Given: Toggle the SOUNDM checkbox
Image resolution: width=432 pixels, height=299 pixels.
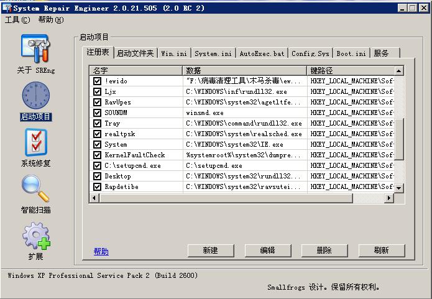Looking at the screenshot, I should [x=97, y=113].
